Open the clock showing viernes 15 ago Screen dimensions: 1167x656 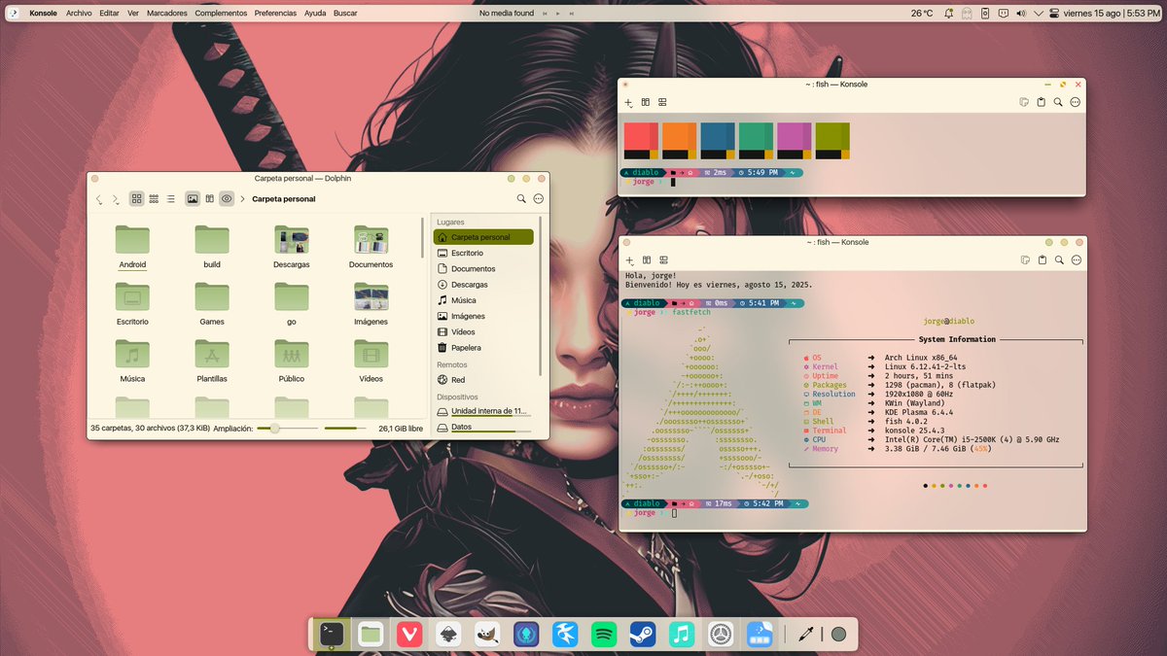point(1112,14)
